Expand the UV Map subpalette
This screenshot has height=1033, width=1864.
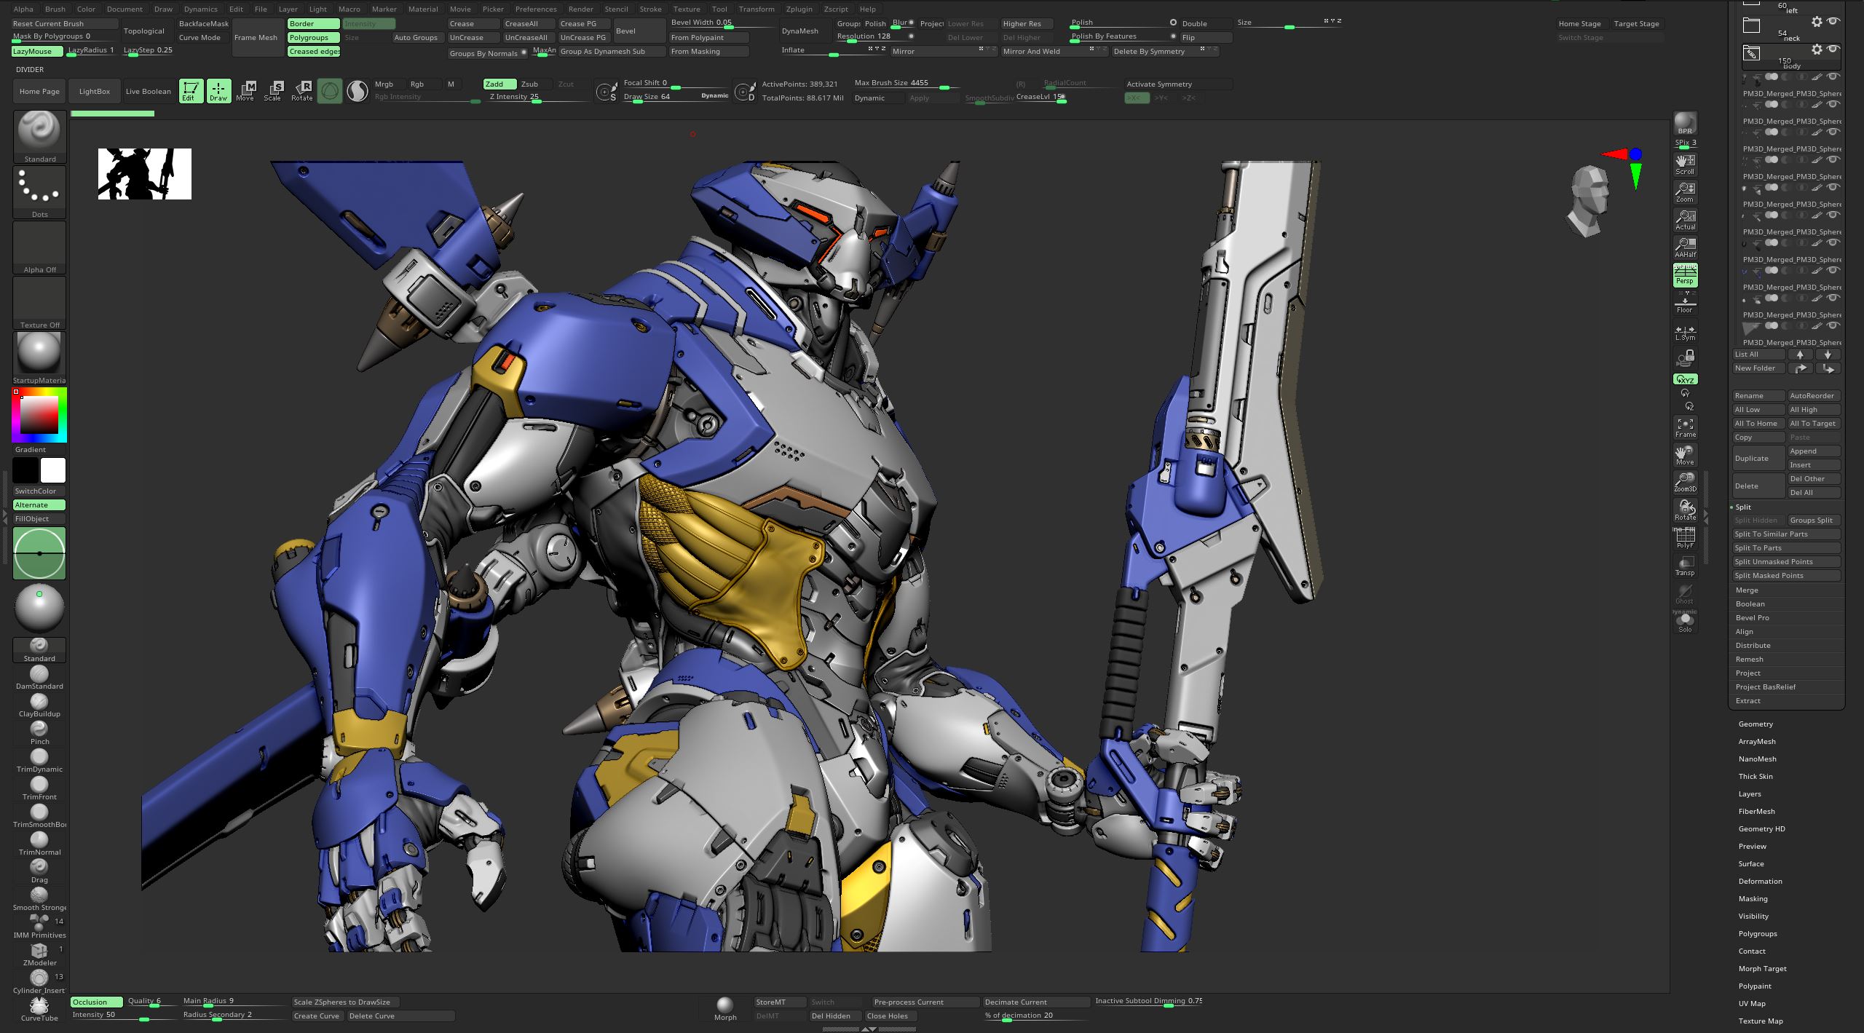[1752, 1003]
